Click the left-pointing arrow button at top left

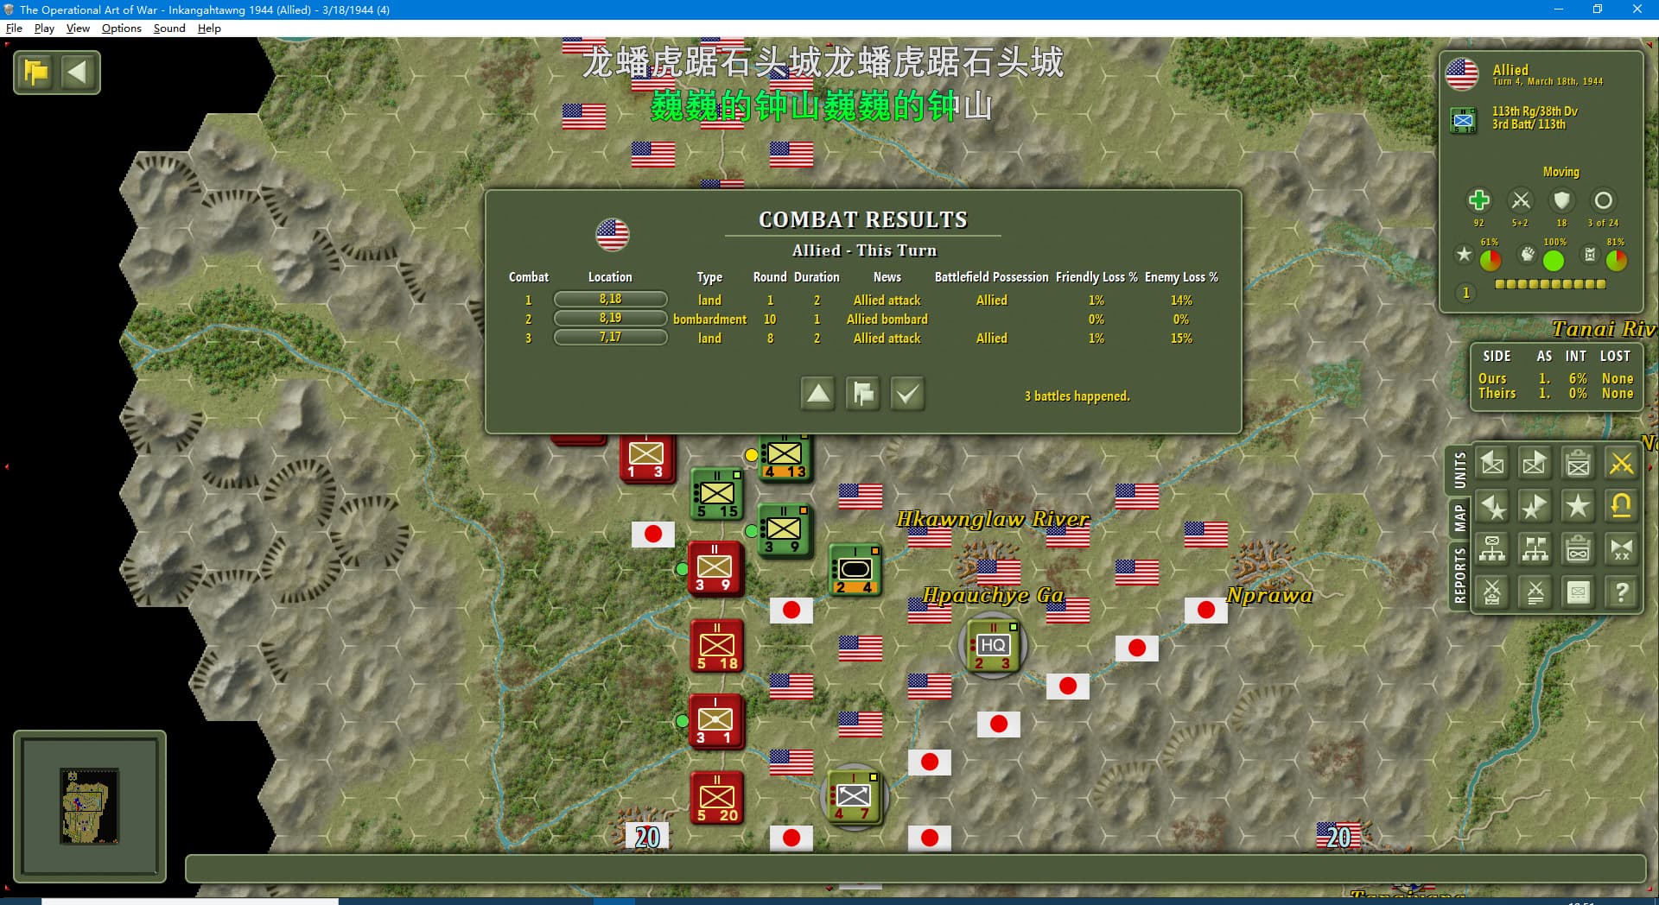click(x=77, y=72)
